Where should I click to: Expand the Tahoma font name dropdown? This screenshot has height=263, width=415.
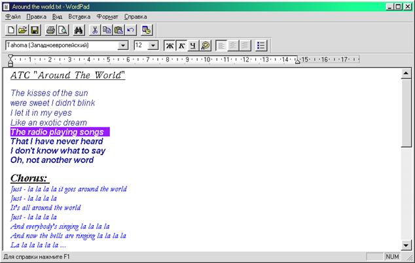pyautogui.click(x=122, y=46)
